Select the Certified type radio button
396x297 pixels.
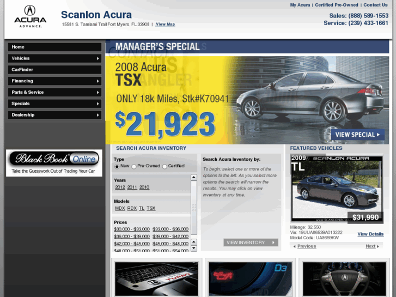(165, 166)
